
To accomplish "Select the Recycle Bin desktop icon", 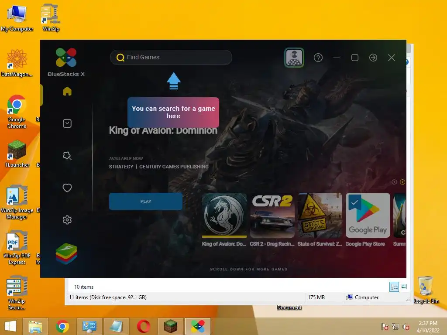I will click(426, 290).
